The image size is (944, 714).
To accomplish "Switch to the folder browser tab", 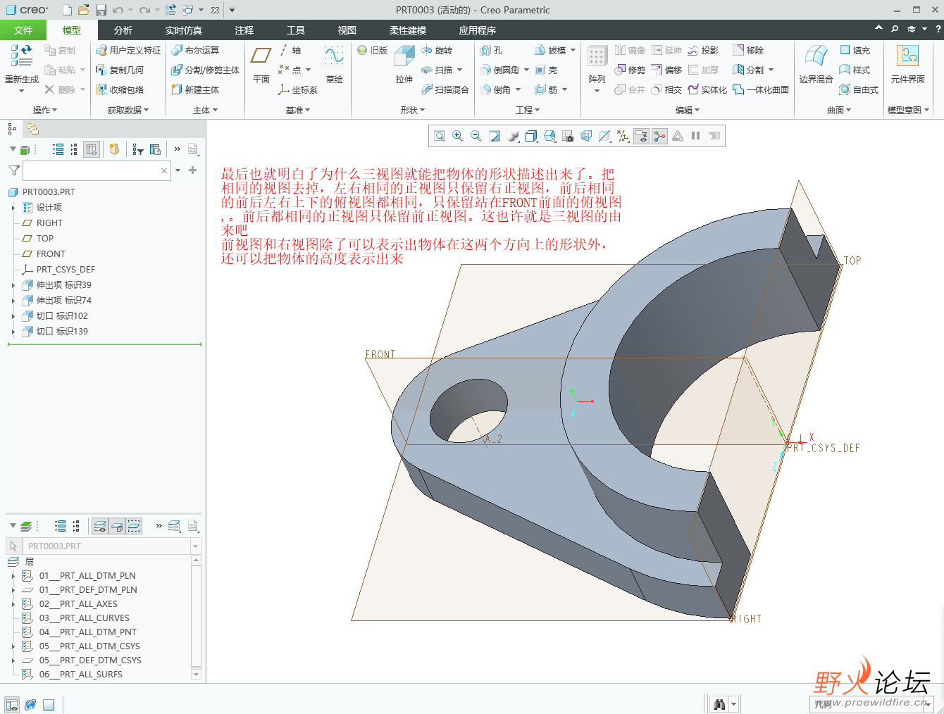I will click(33, 129).
